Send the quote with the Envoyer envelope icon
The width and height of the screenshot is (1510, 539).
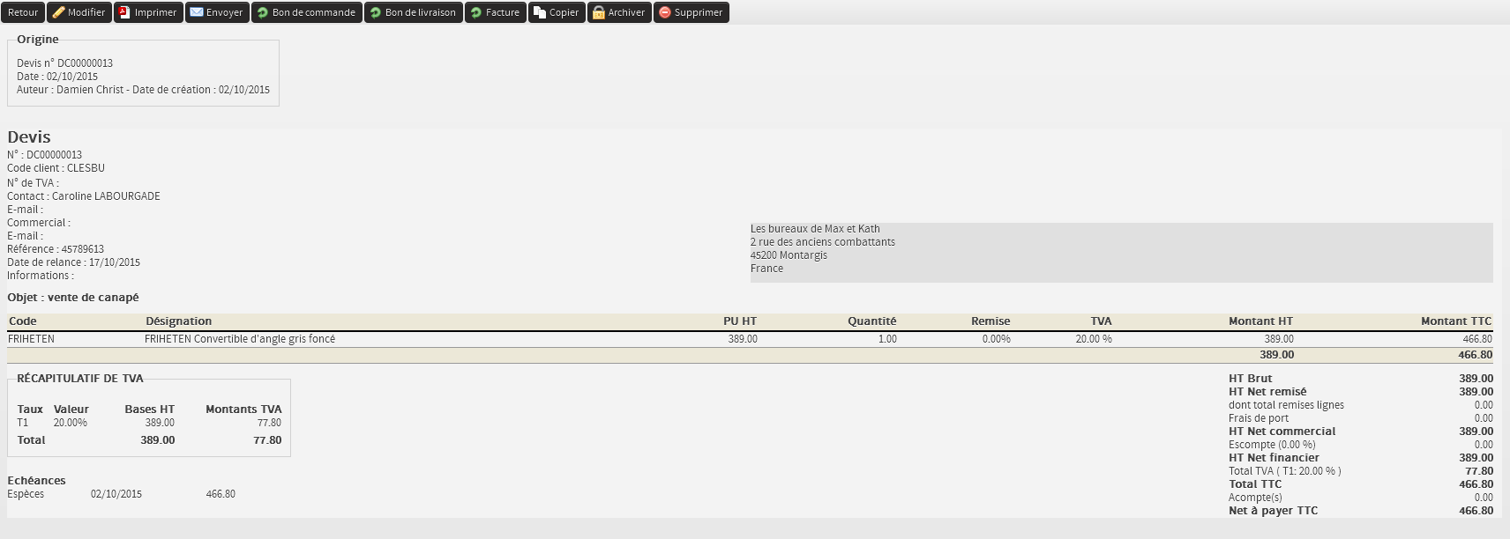pos(197,12)
